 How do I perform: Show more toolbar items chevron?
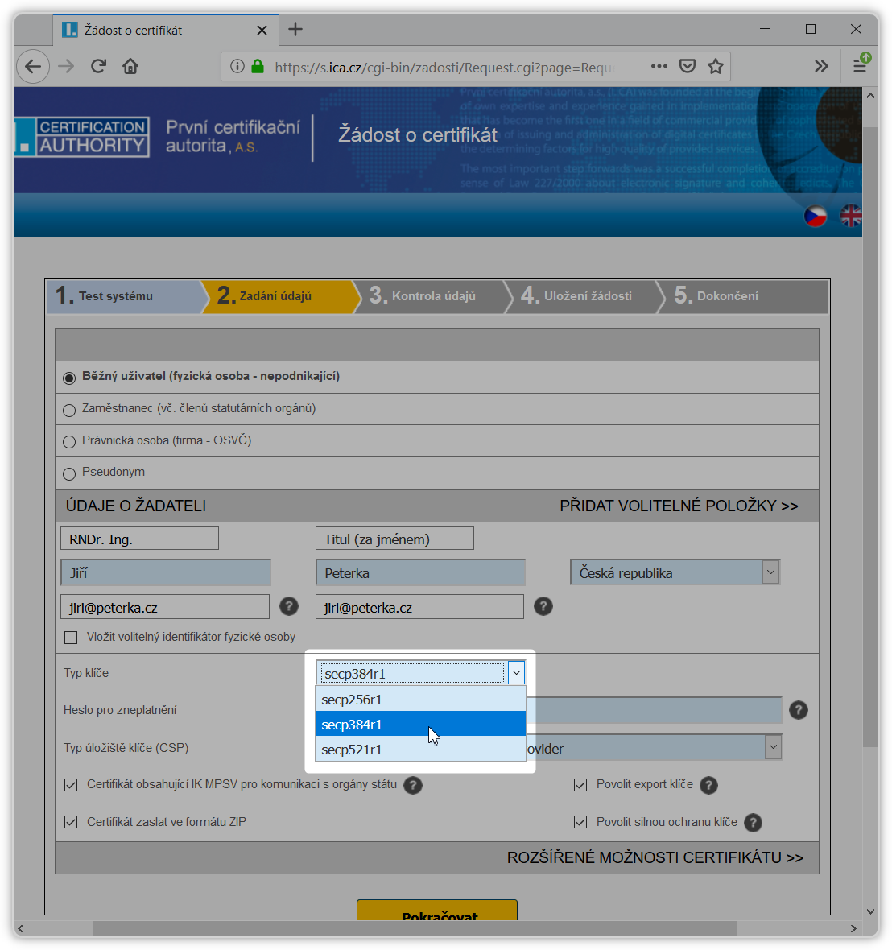(821, 66)
